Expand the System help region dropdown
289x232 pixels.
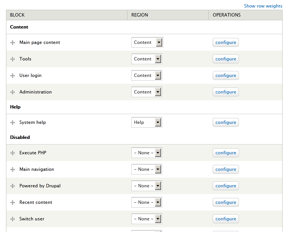(x=147, y=122)
